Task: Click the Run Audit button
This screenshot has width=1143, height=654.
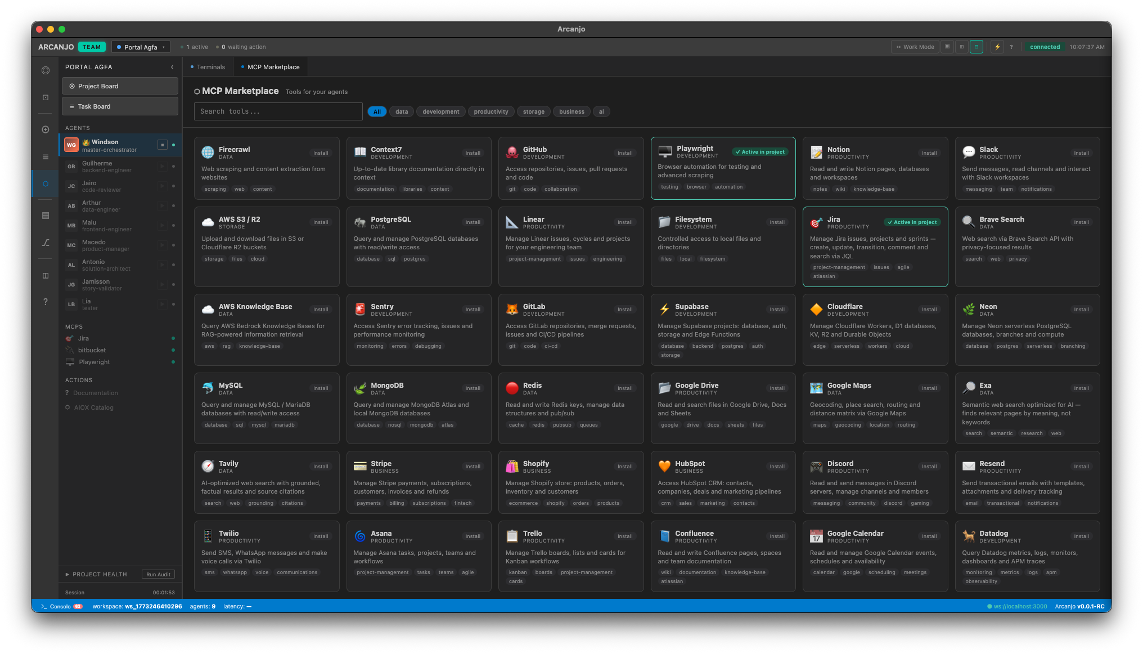Action: point(158,574)
